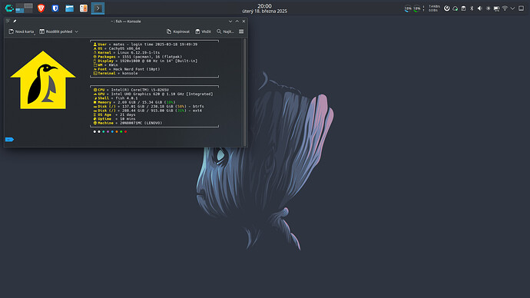Click the Konsole vertical scrollbar
530x298 pixels.
245,92
